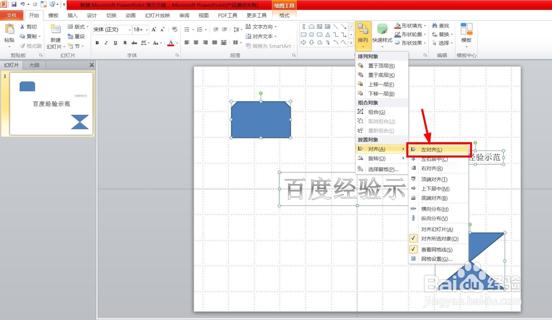
Task: Switch to Outline (大纲) pane tab
Action: click(x=34, y=65)
